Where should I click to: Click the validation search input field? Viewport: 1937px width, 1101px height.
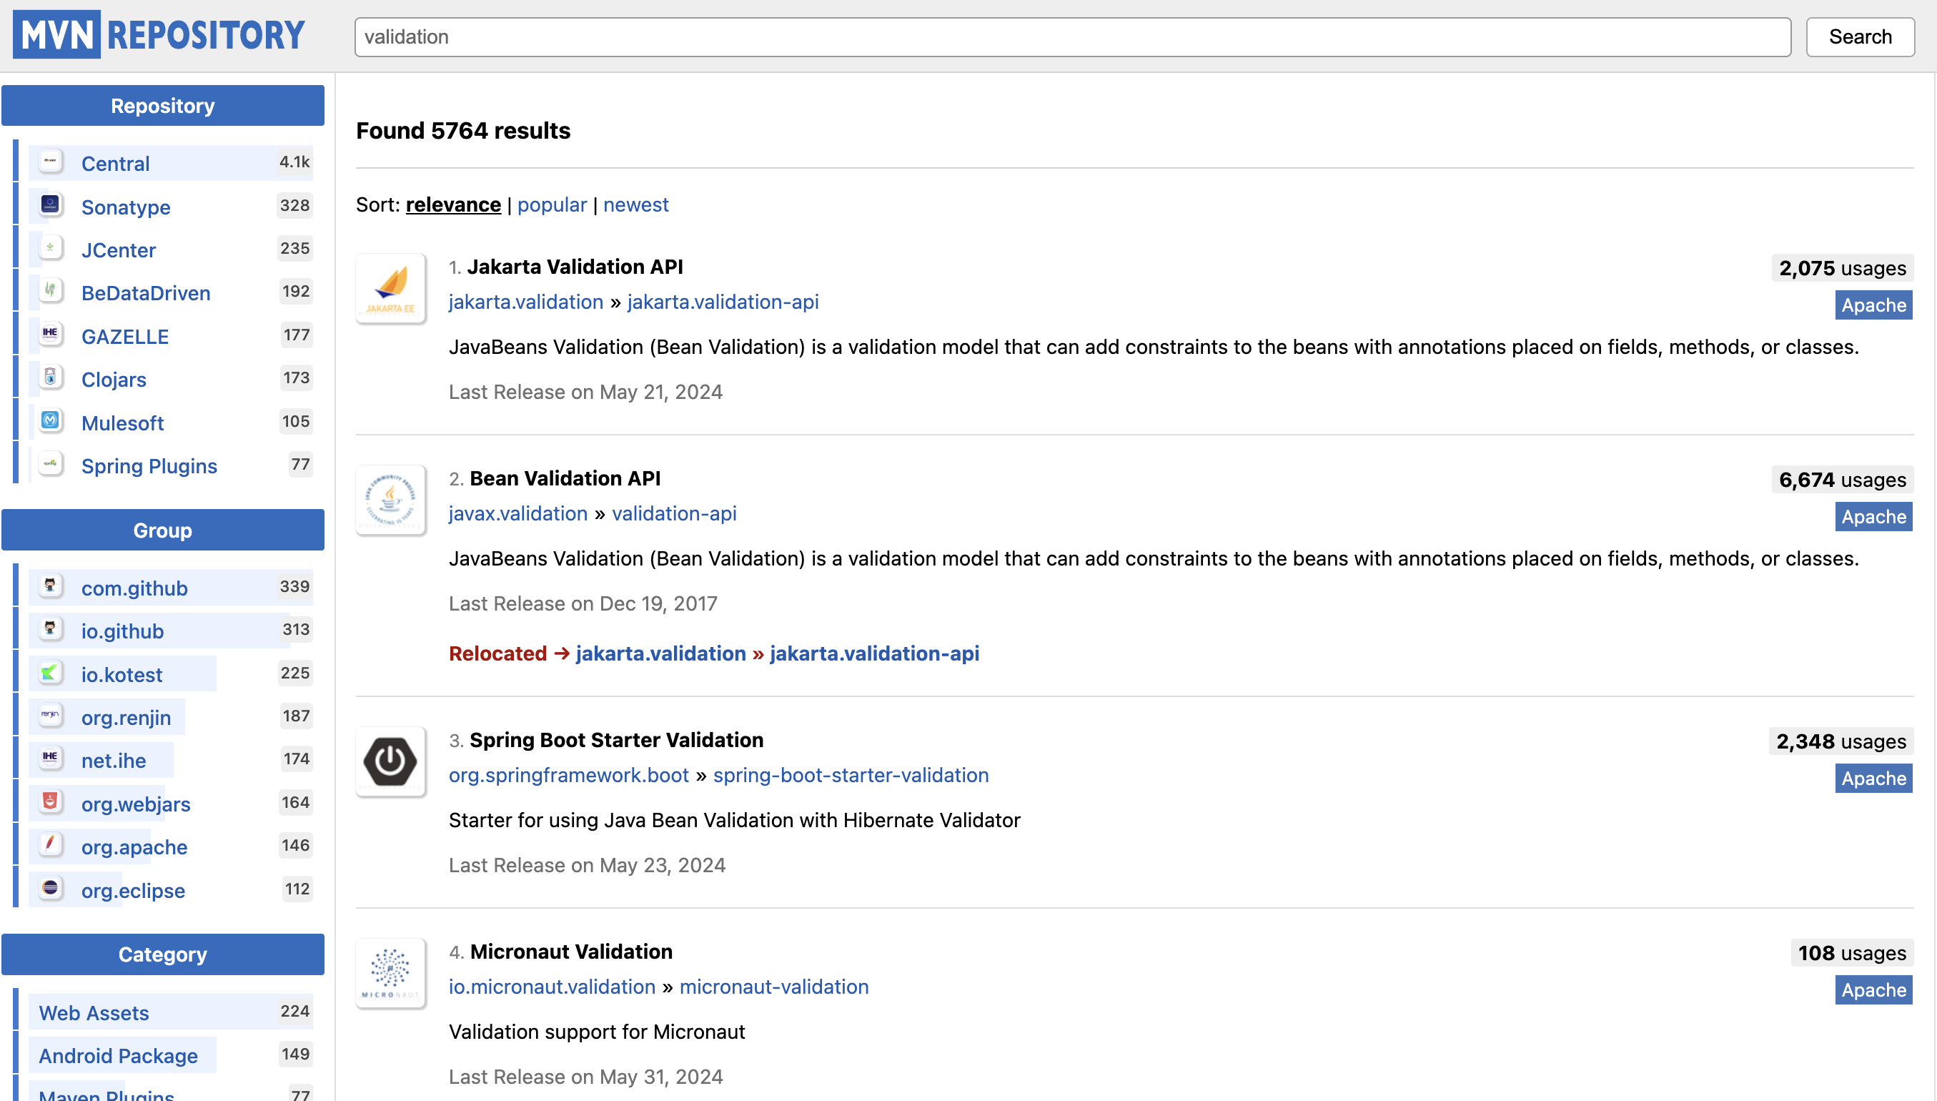1071,37
